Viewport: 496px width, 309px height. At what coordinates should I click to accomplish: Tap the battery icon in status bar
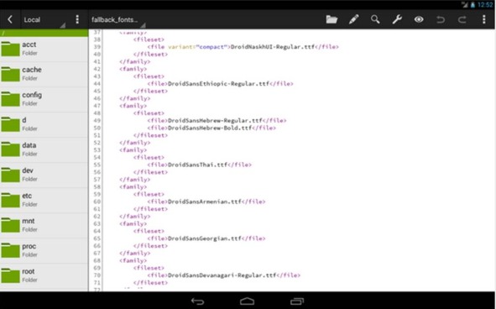[x=473, y=5]
